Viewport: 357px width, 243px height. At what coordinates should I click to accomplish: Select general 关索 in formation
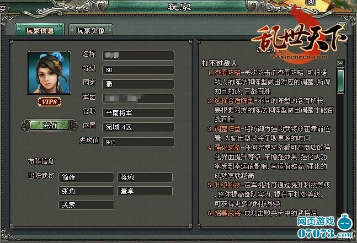point(86,205)
